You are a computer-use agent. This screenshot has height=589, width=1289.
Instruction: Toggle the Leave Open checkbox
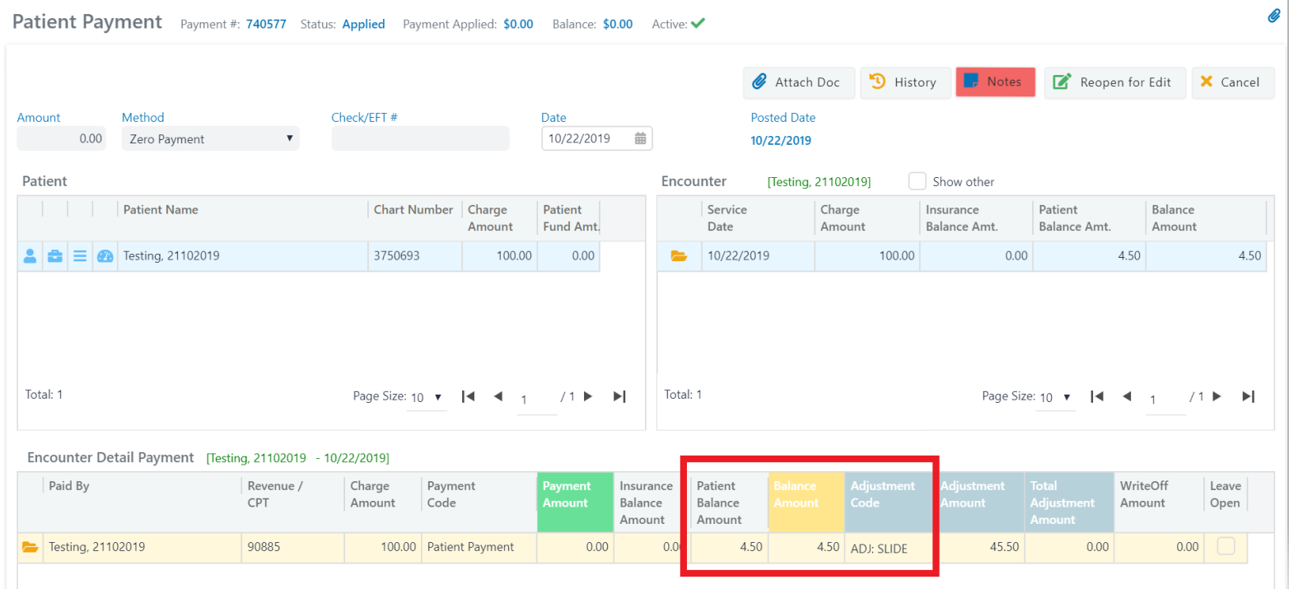[1226, 546]
